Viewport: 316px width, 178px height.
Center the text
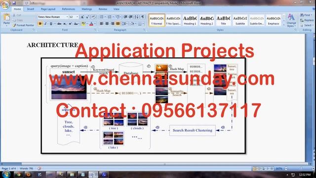point(107,24)
